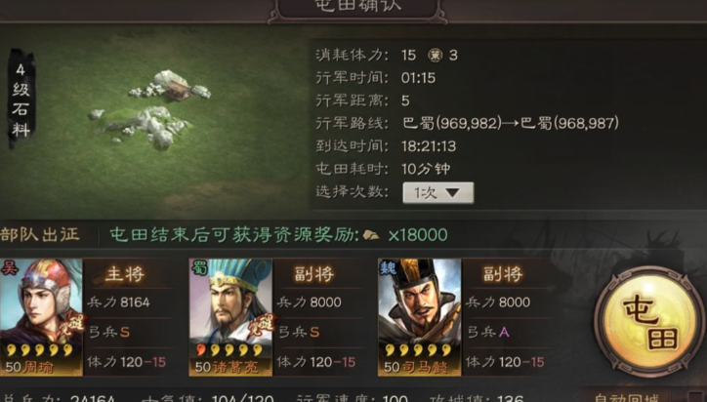Click the dropdown arrow beside 1次

453,193
